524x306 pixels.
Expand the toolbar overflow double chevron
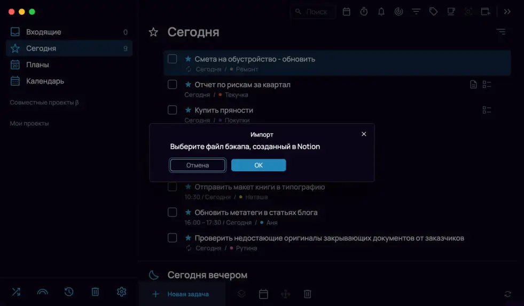click(x=507, y=12)
